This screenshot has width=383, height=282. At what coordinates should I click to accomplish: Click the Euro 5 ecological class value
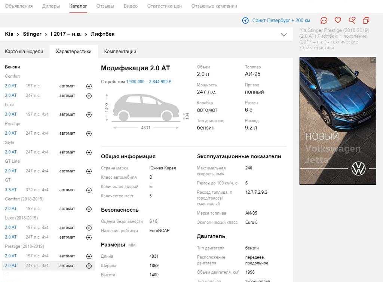pos(251,223)
